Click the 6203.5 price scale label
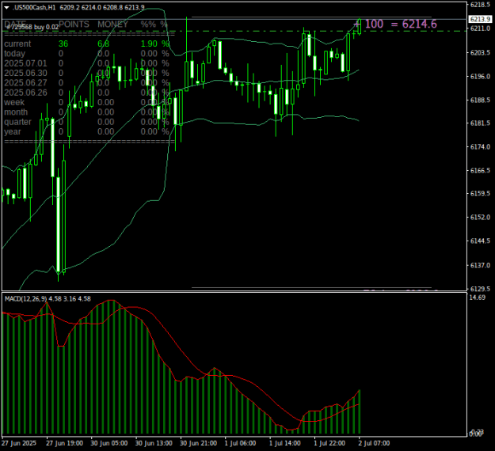 point(479,53)
